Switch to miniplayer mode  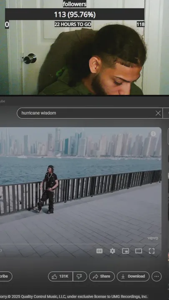tap(126, 251)
